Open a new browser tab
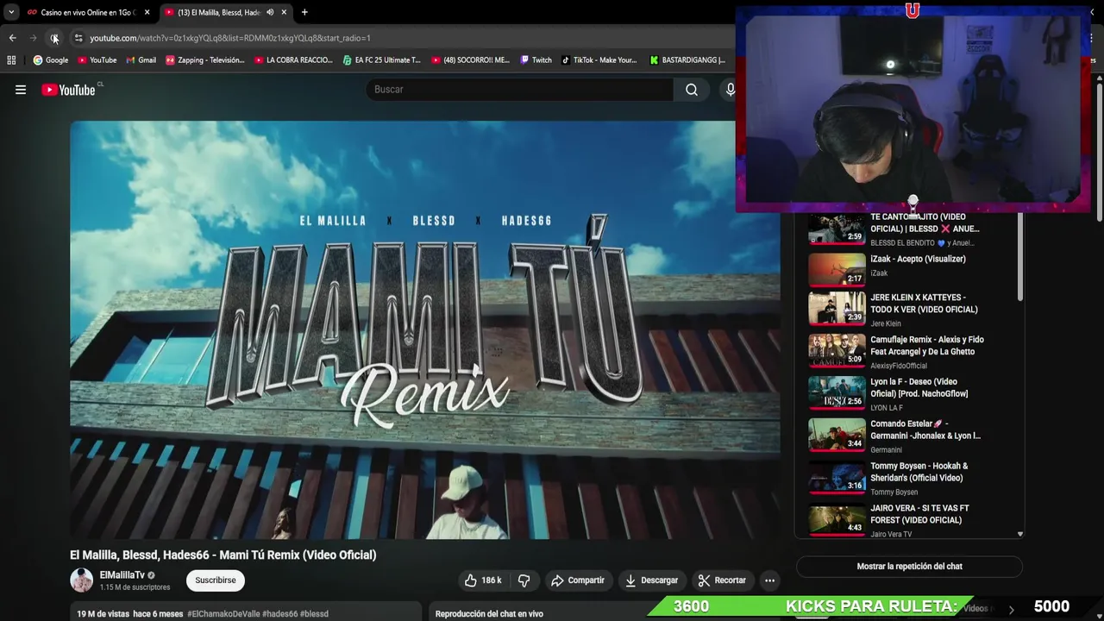Screen dimensions: 1104x621 coord(304,12)
